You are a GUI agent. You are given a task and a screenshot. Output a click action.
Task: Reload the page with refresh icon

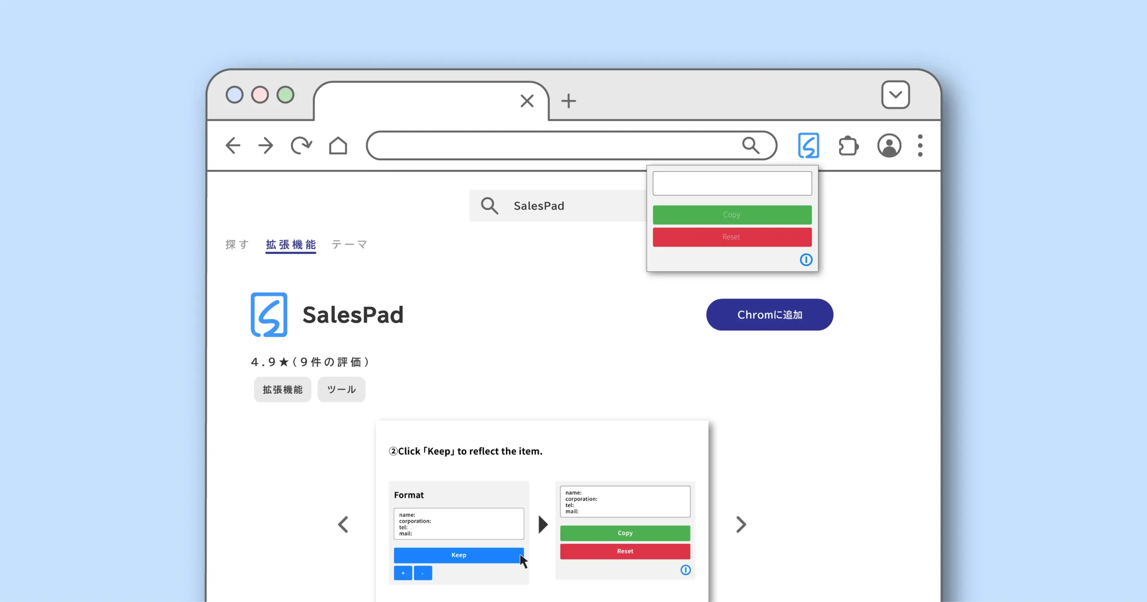click(301, 146)
